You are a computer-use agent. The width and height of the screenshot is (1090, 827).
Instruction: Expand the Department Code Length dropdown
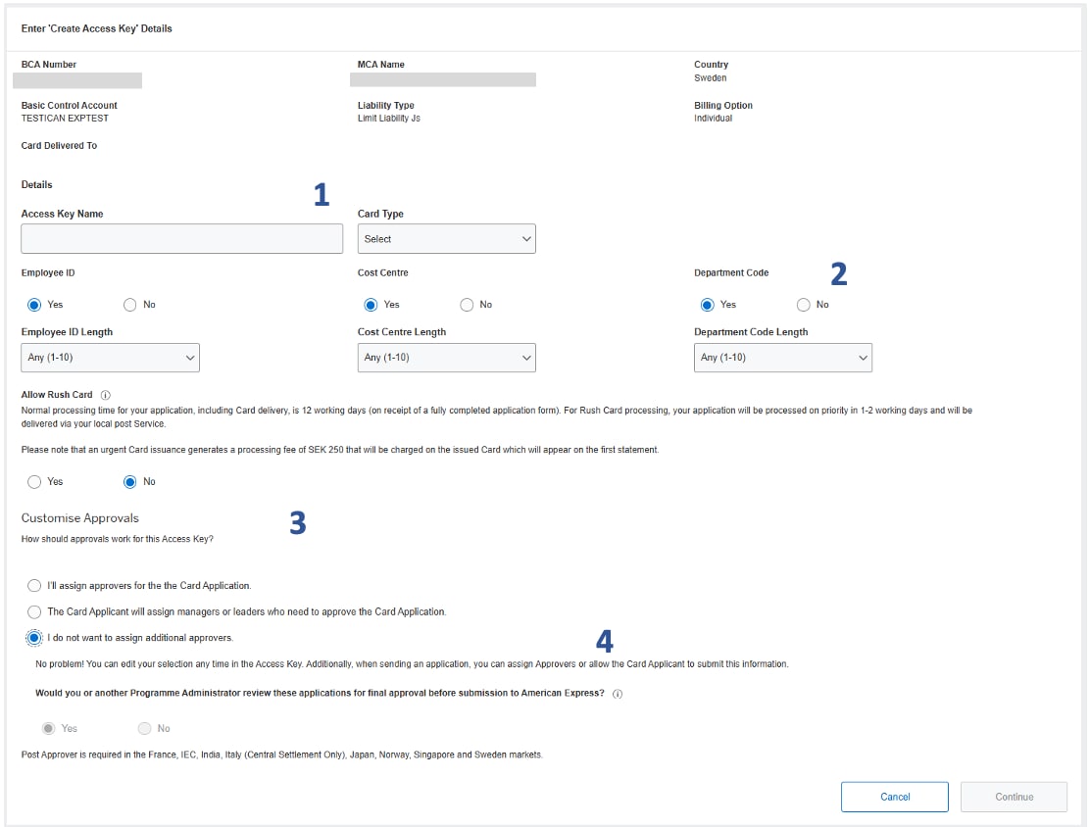[x=782, y=358]
